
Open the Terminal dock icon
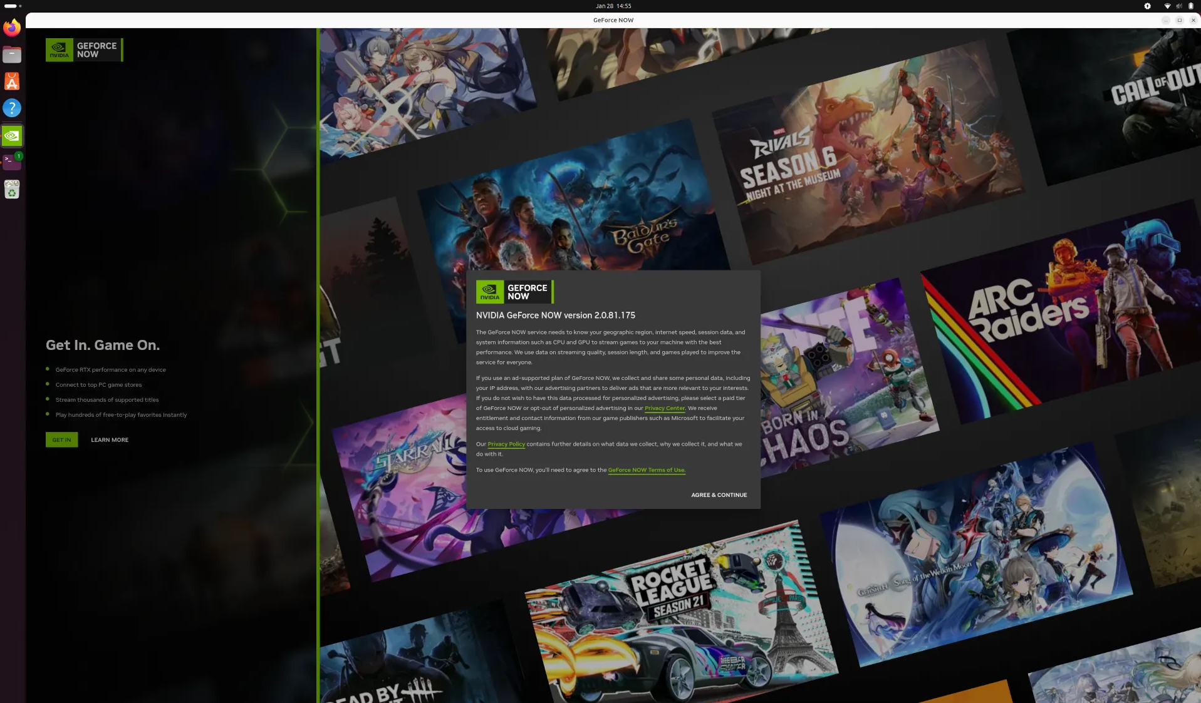tap(12, 162)
